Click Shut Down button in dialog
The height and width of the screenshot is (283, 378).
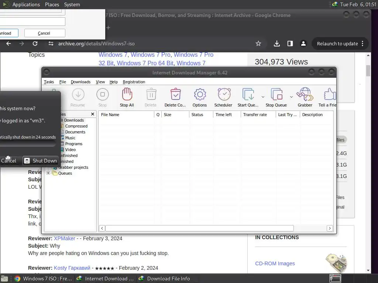point(41,161)
